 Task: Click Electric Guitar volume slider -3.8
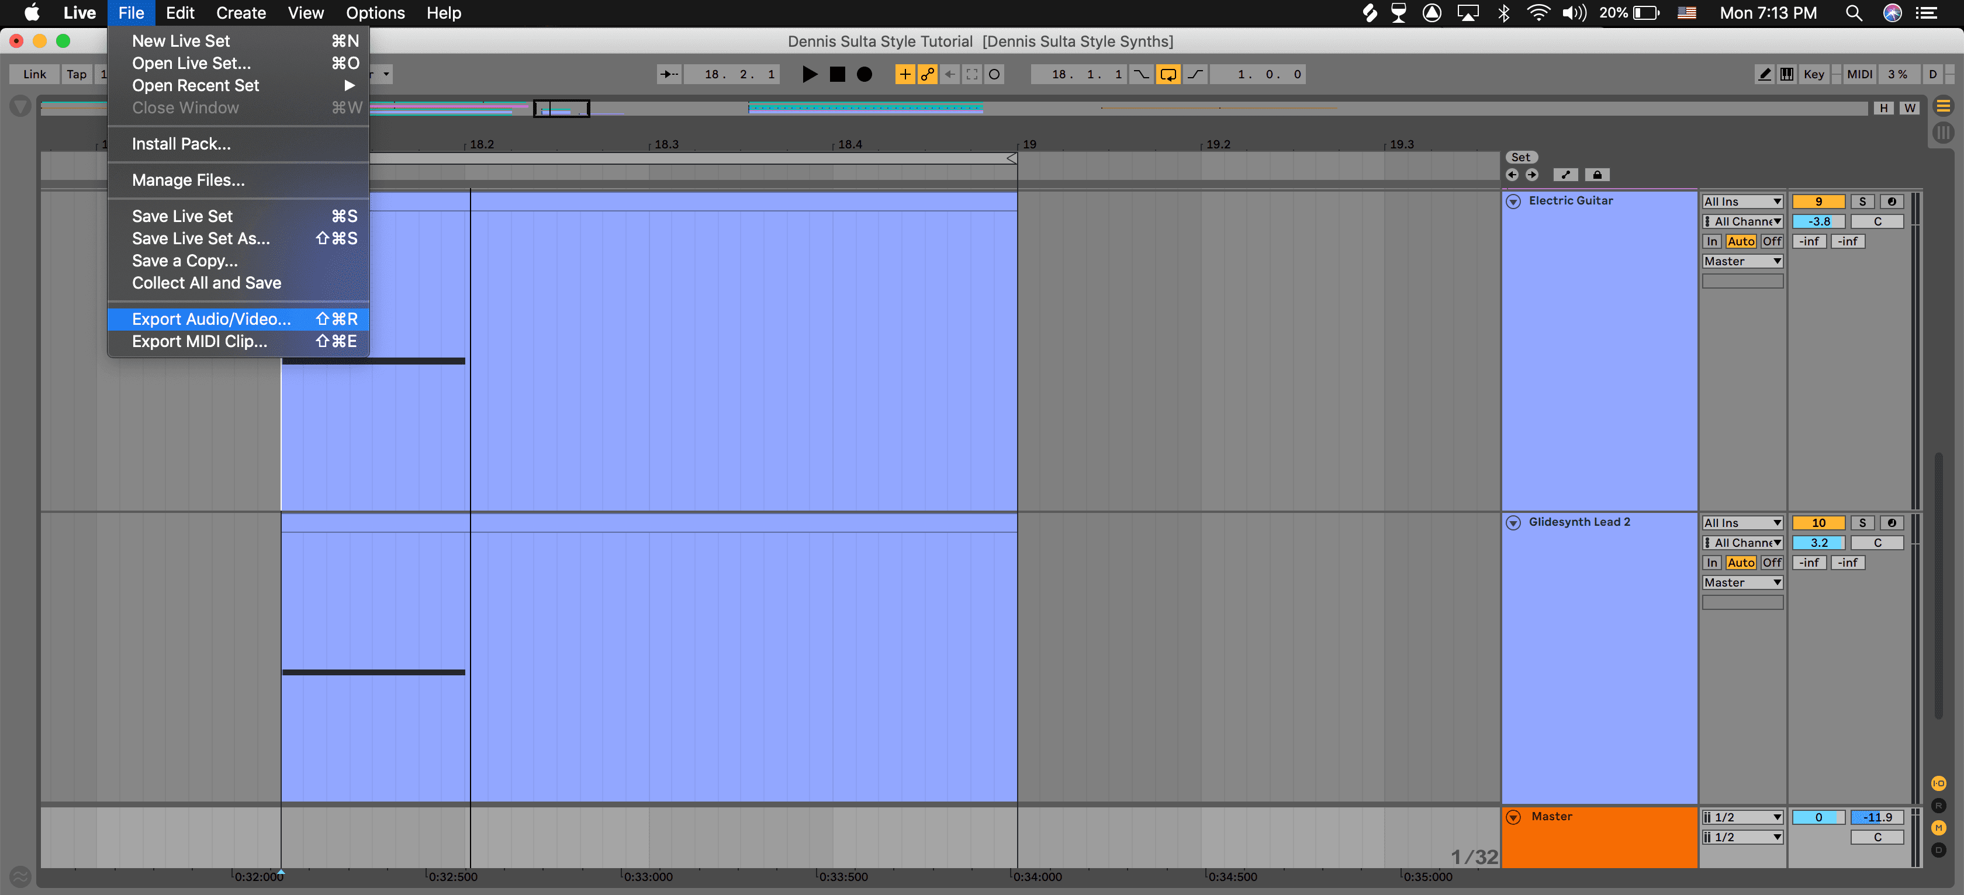[x=1818, y=221]
